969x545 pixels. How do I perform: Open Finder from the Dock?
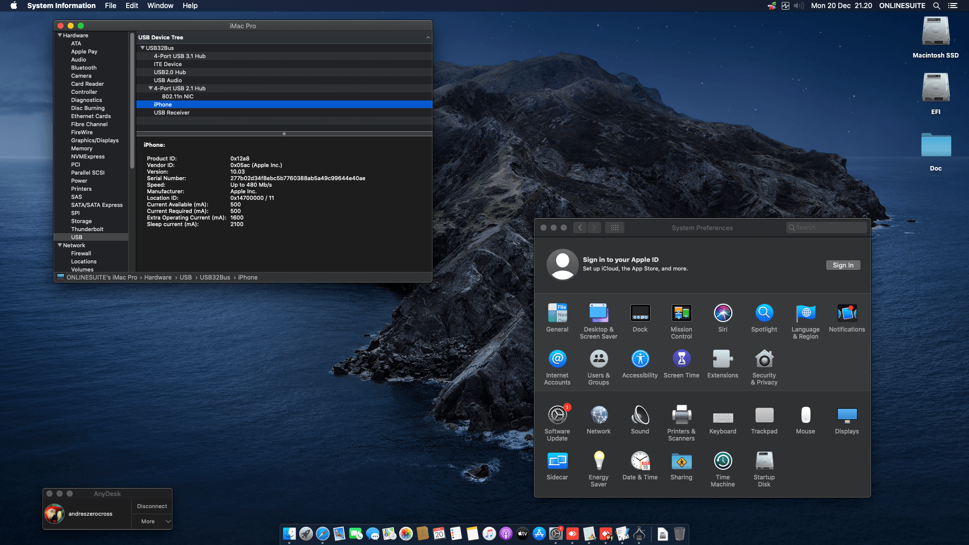click(289, 534)
